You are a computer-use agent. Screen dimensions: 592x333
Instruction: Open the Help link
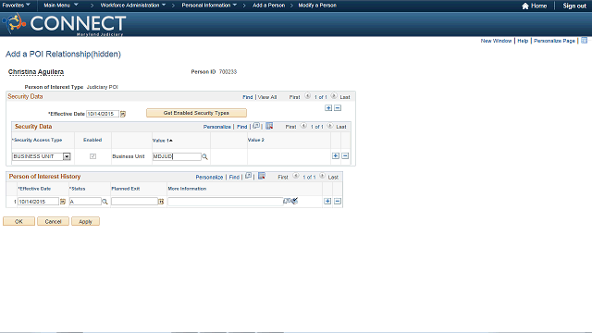[523, 41]
